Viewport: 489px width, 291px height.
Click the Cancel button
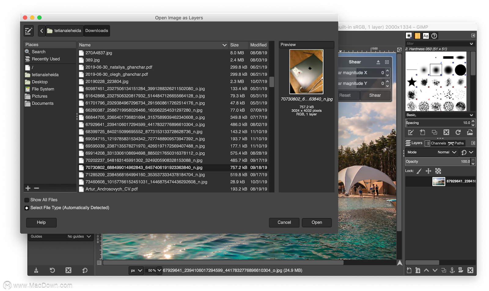pos(284,223)
